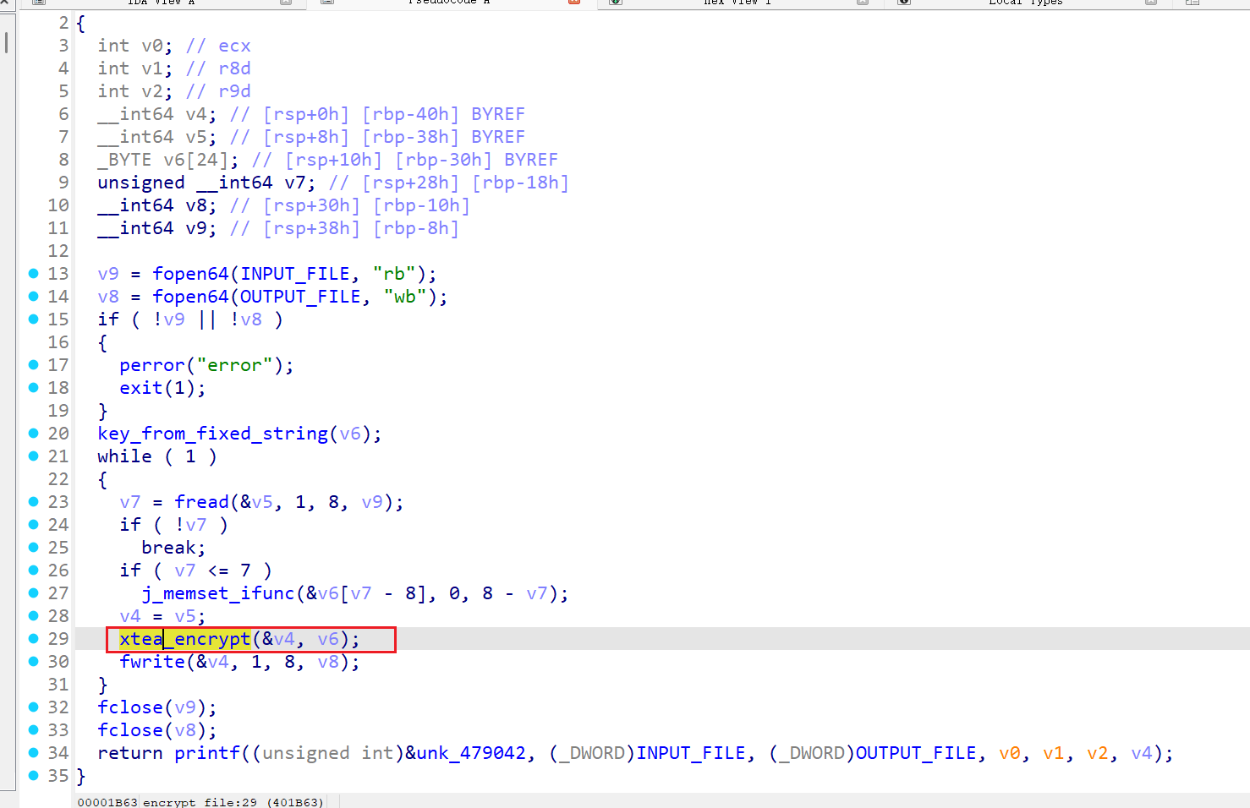Viewport: 1250px width, 808px height.
Task: Toggle breakpoint dot on closing brace line 35
Action: click(34, 775)
